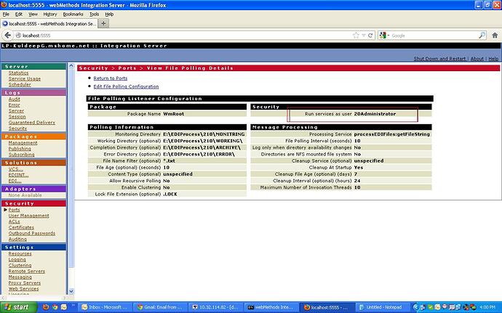Open Resources under Settings
This screenshot has height=313, width=502.
click(20, 253)
